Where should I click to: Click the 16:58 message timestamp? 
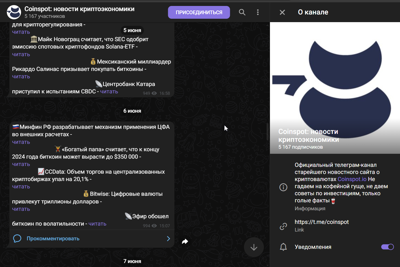coord(164,93)
